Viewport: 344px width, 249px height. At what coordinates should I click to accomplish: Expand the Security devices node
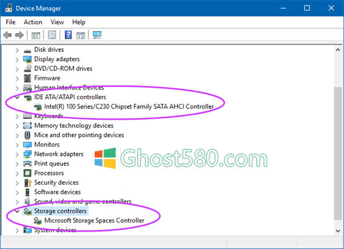[17, 183]
